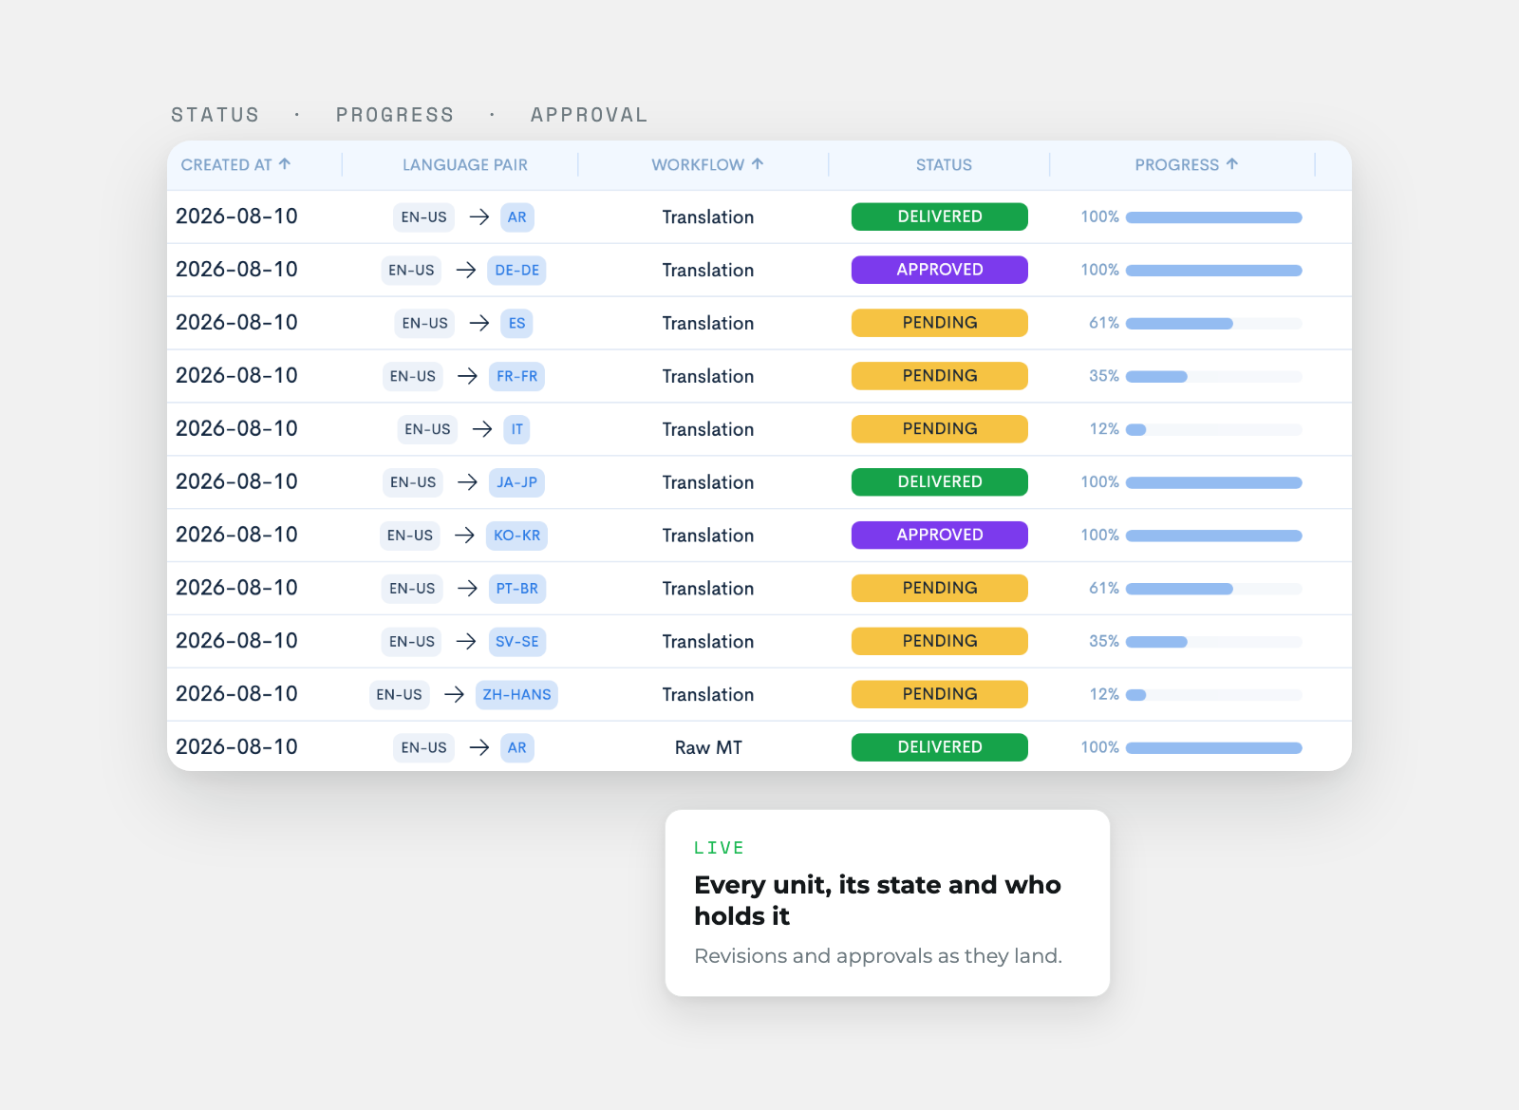Click the Progress column header label

[x=1176, y=164]
